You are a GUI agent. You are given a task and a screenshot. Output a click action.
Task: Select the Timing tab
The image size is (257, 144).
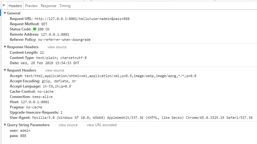(65, 6)
